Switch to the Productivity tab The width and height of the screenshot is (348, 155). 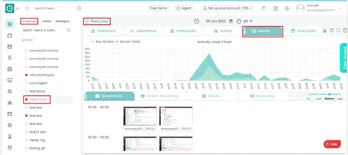click(x=183, y=31)
